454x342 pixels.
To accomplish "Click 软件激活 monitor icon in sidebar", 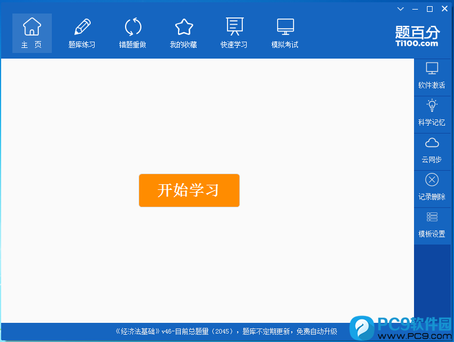I will click(x=431, y=68).
